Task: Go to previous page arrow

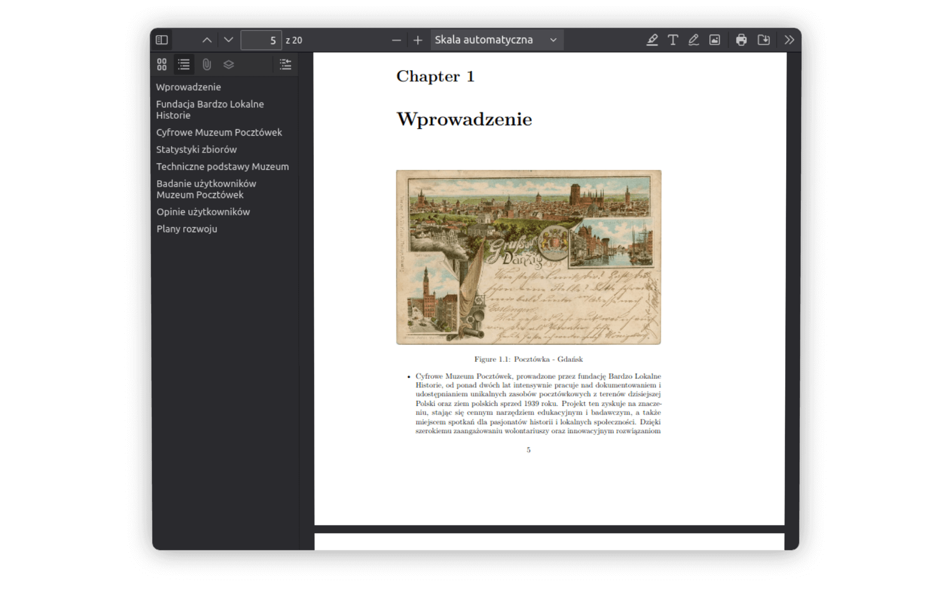Action: (x=207, y=40)
